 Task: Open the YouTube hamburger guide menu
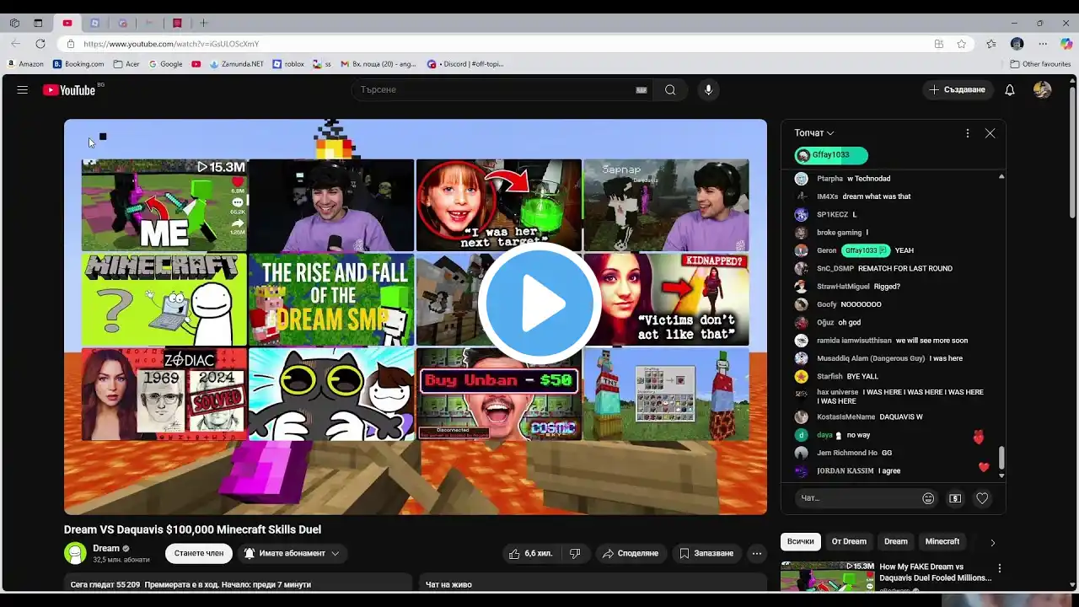[23, 89]
